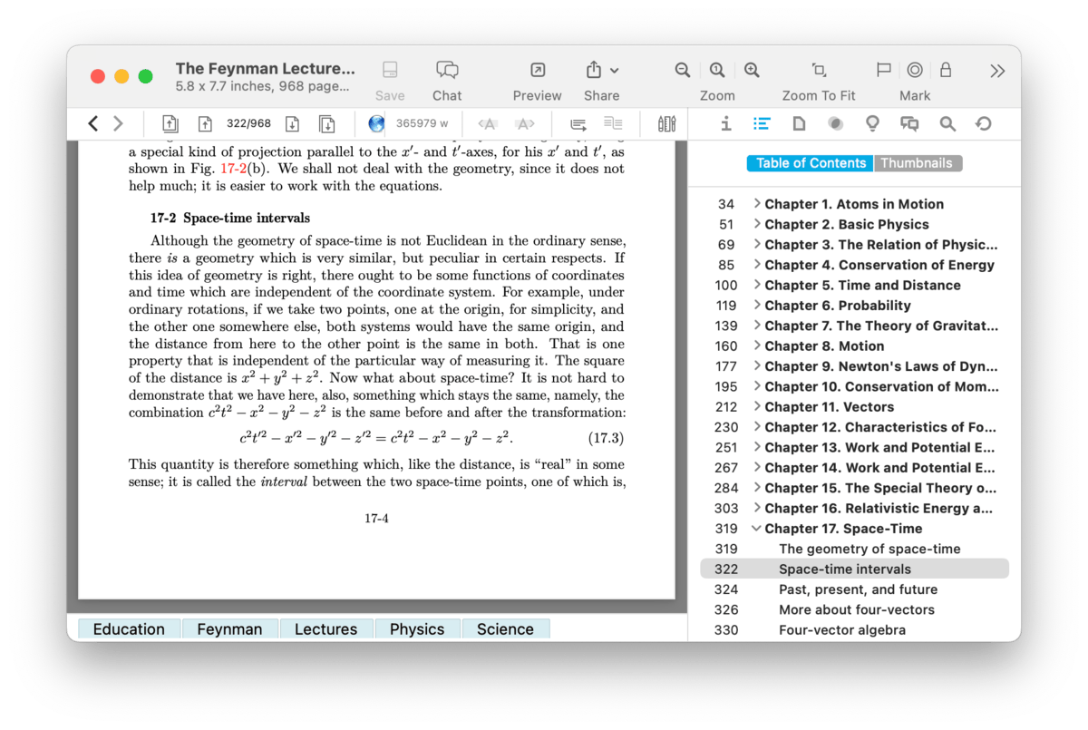
Task: Show more toolbar items overflow chevrons
Action: (x=997, y=71)
